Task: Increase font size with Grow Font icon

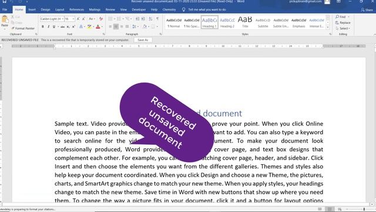Action: click(x=78, y=19)
